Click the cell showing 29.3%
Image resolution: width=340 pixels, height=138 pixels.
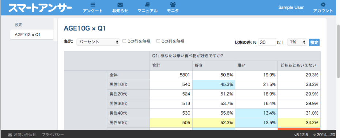[x=299, y=75]
